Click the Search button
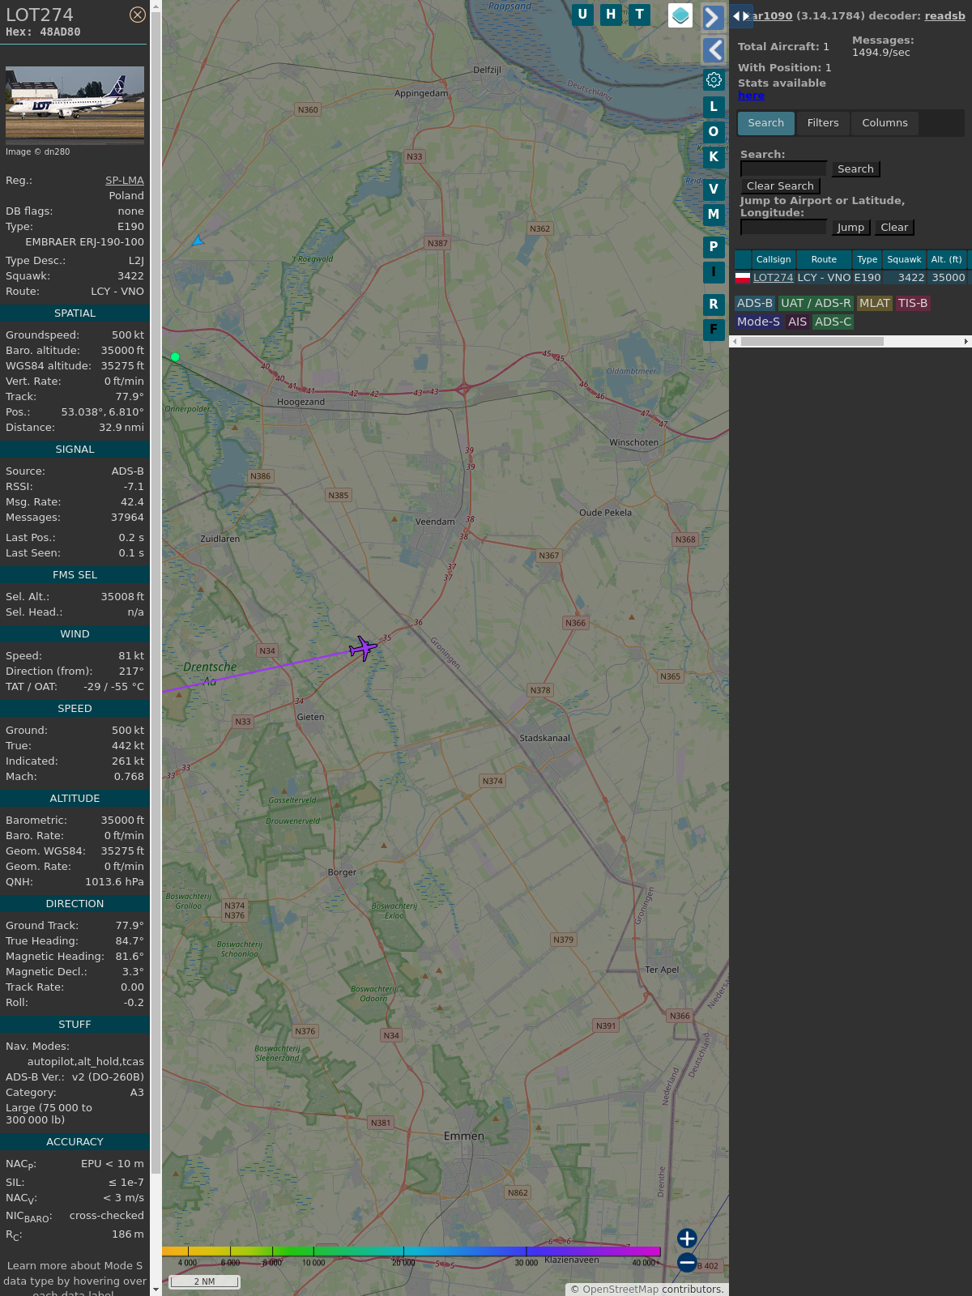Screen dimensions: 972x1296 pos(855,168)
